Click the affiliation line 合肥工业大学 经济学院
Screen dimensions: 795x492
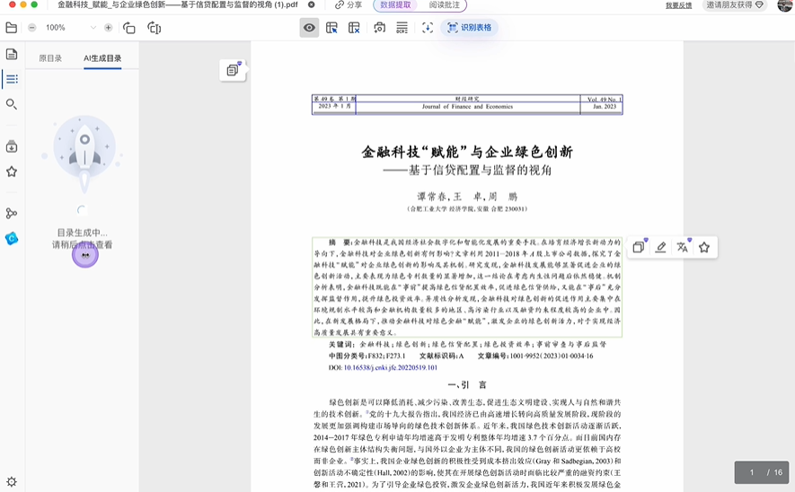pyautogui.click(x=467, y=209)
